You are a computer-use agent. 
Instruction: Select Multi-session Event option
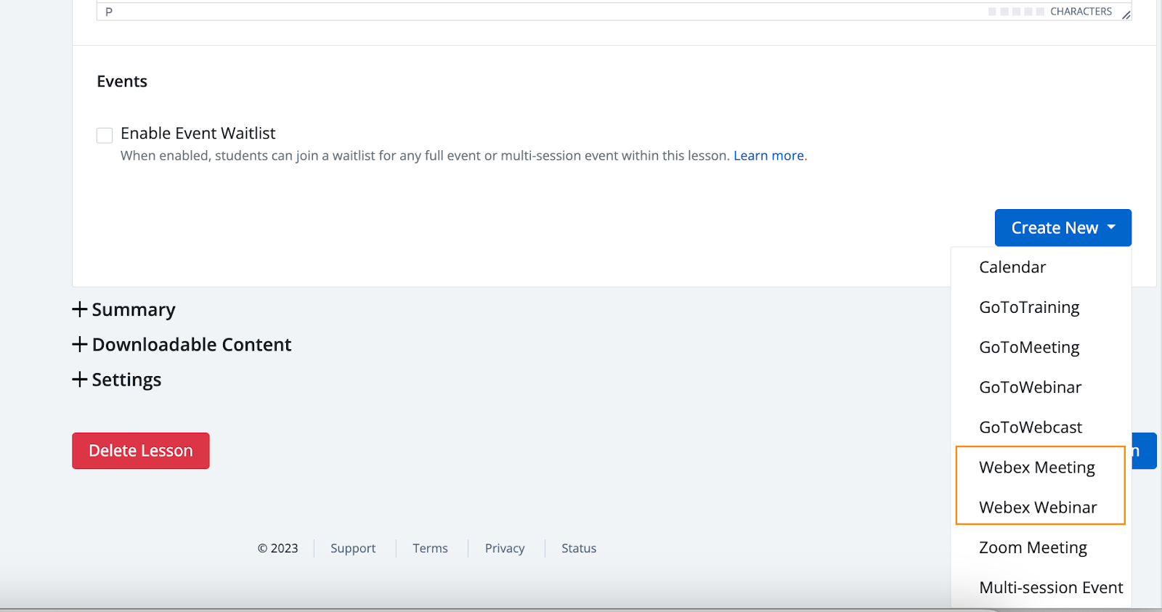[1050, 587]
